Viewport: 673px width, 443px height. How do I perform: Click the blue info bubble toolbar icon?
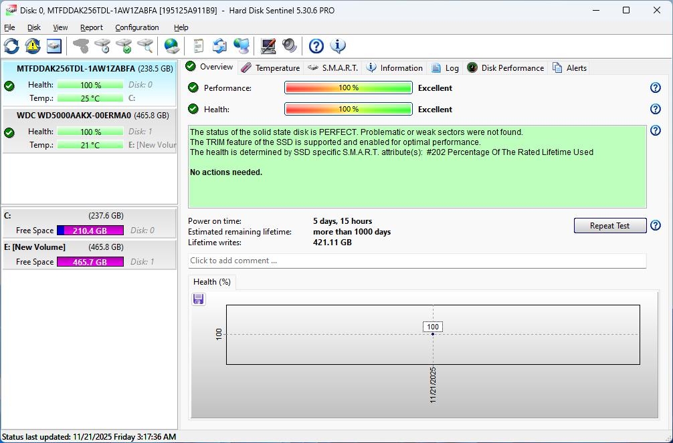338,46
